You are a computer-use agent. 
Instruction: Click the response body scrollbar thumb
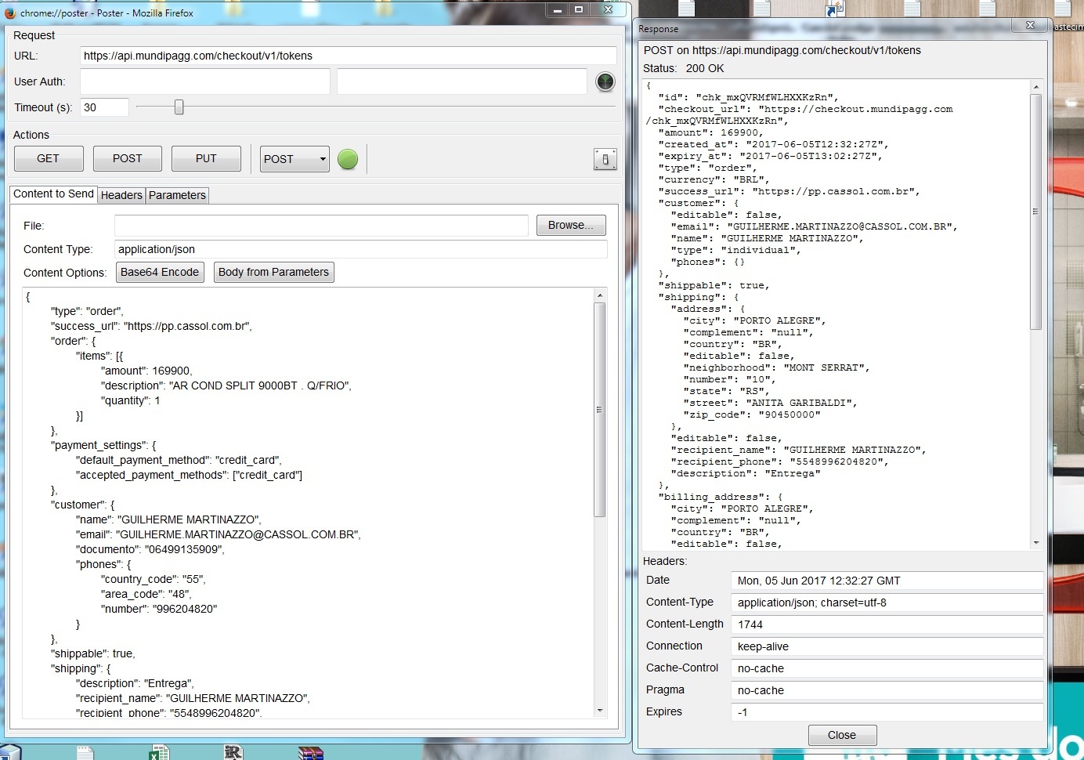[x=1036, y=212]
